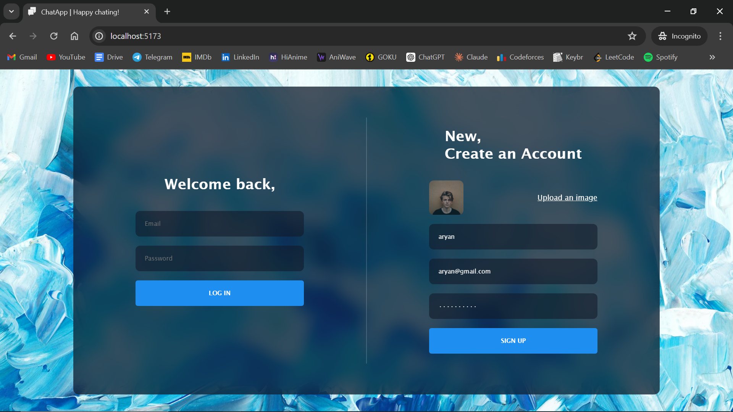Viewport: 733px width, 412px height.
Task: Click the Upload an image link
Action: pyautogui.click(x=567, y=198)
